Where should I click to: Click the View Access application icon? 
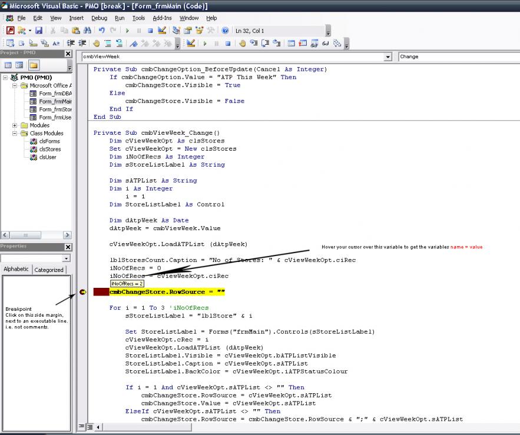pyautogui.click(x=10, y=31)
